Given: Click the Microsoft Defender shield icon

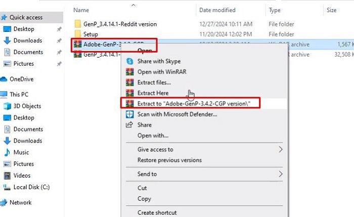Looking at the screenshot, I should (130, 114).
